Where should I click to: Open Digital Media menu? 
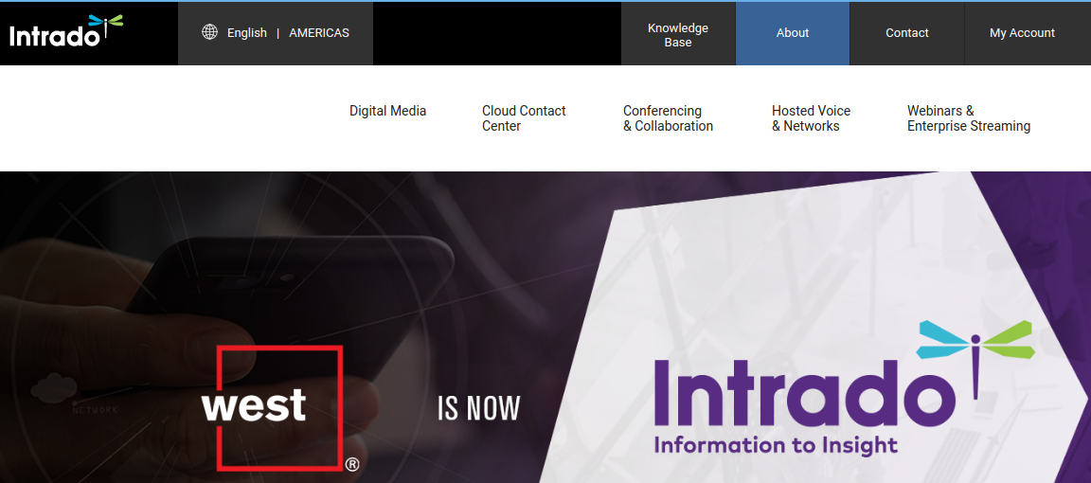click(x=387, y=111)
